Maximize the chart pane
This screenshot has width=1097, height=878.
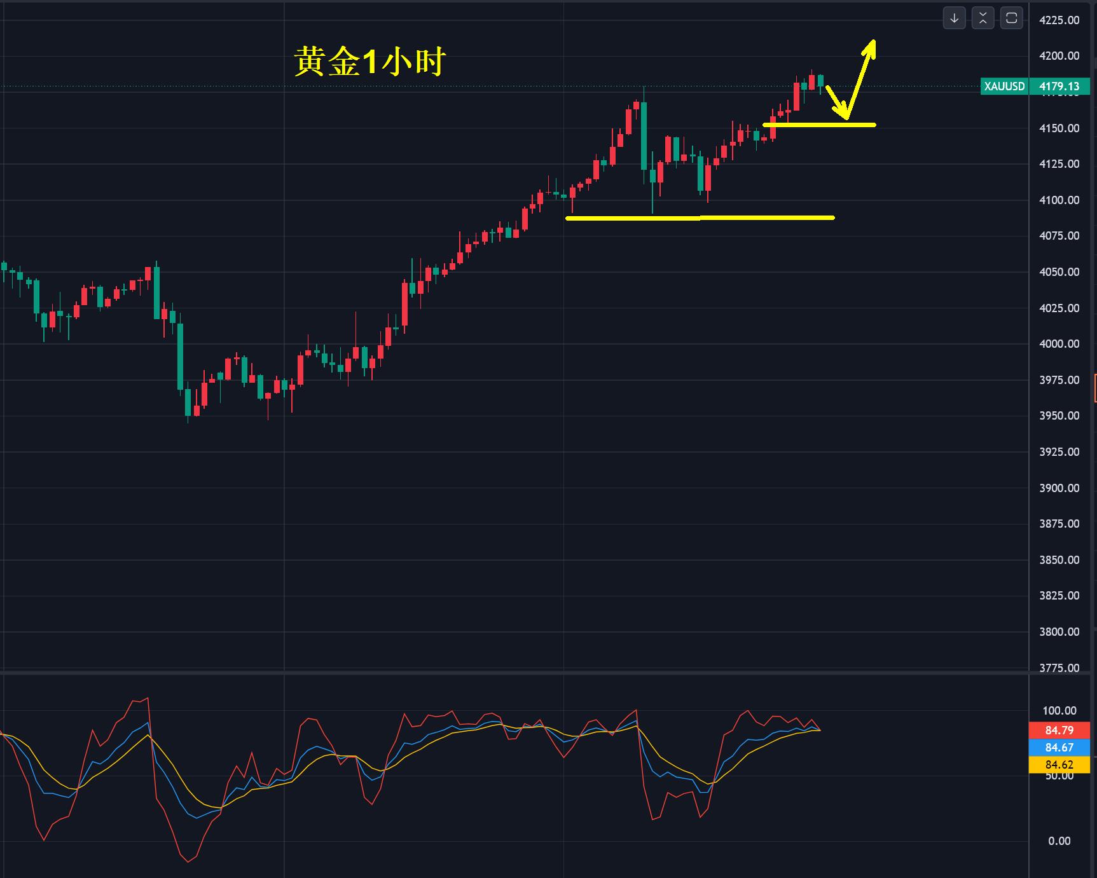(1011, 18)
